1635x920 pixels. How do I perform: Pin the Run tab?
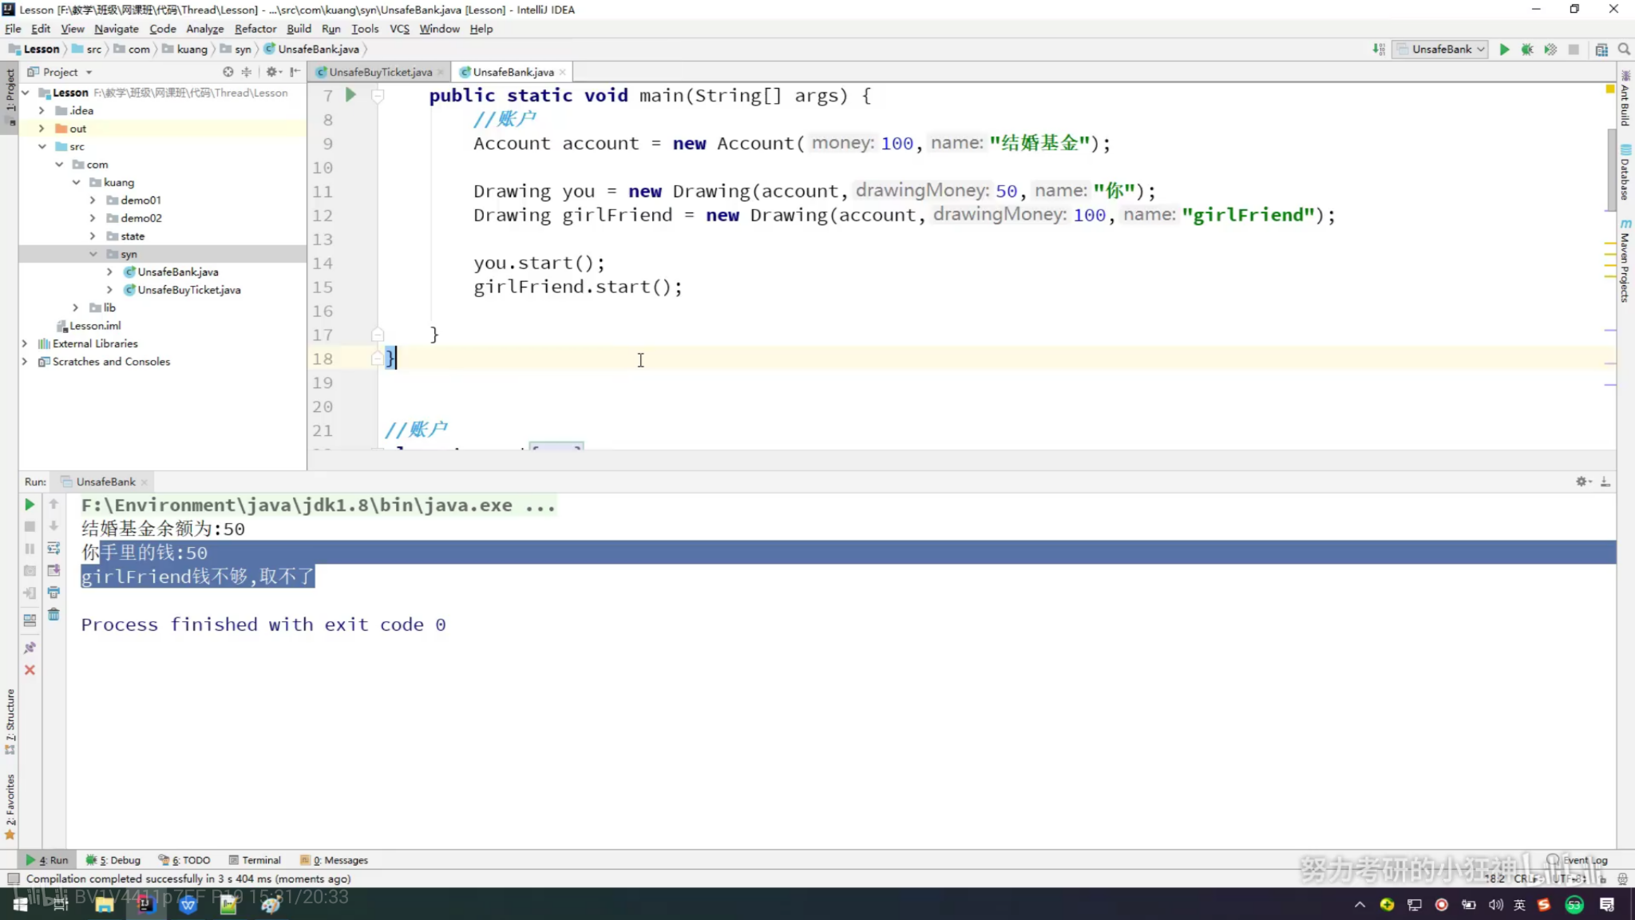tap(30, 648)
